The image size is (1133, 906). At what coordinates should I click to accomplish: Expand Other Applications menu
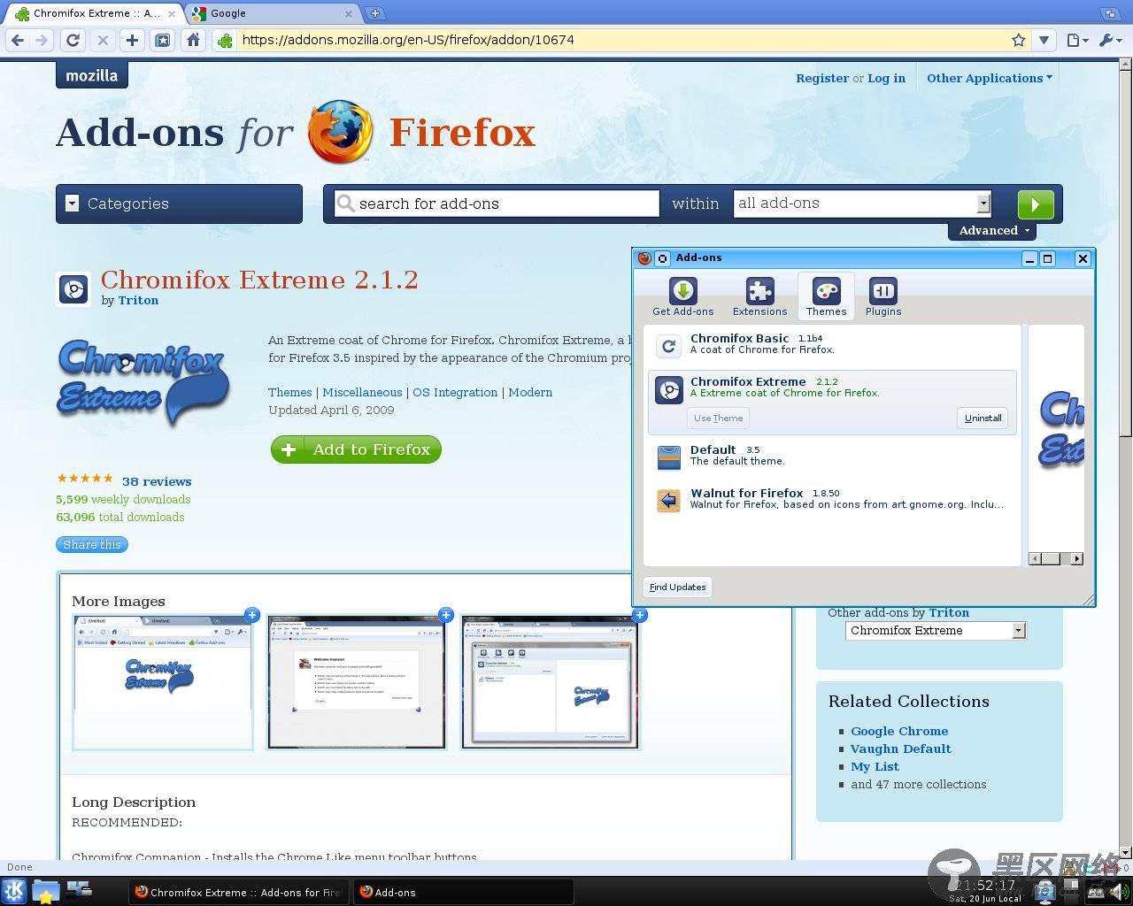pos(990,78)
